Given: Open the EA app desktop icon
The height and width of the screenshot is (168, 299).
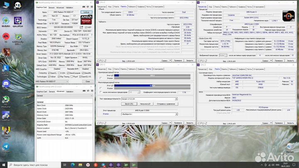Looking at the screenshot, I should coord(6,37).
